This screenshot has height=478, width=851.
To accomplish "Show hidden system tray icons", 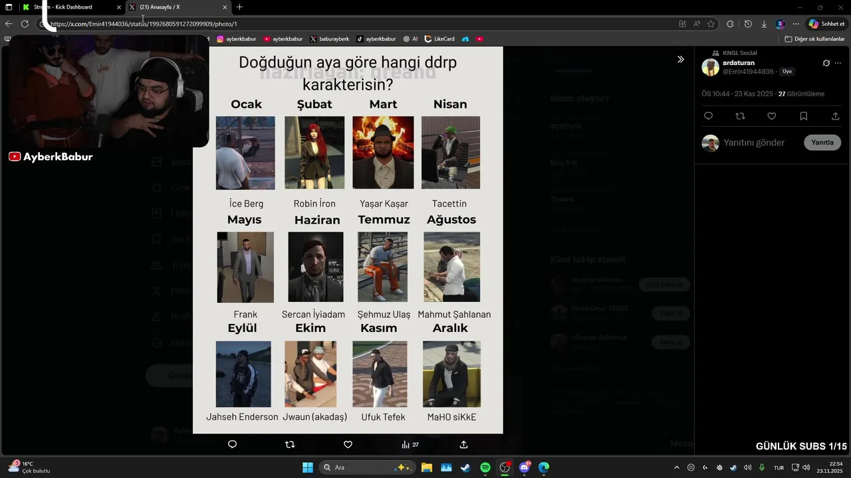I will pyautogui.click(x=677, y=467).
